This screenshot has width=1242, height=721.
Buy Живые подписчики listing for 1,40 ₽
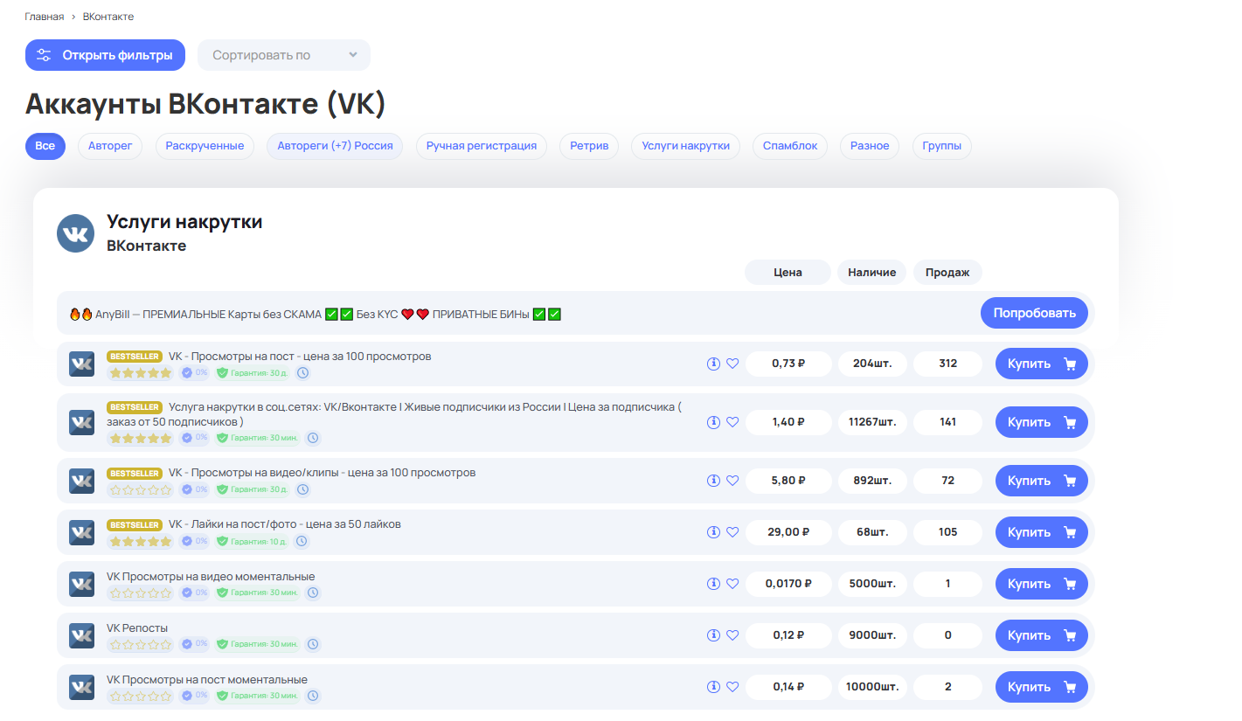[x=1042, y=422]
